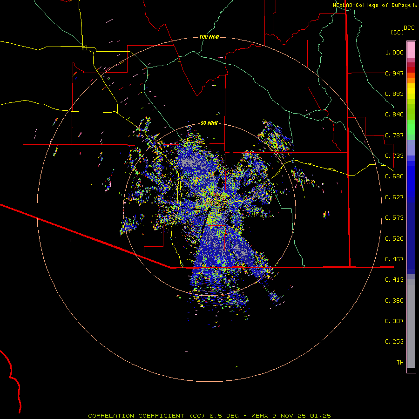This screenshot has height=419, width=419.
Task: Click the 100 NMI range ring label
Action: [209, 37]
